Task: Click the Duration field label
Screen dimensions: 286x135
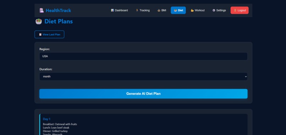Action: click(46, 69)
